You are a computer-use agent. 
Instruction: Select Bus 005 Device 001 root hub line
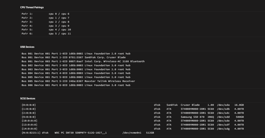[76, 77]
